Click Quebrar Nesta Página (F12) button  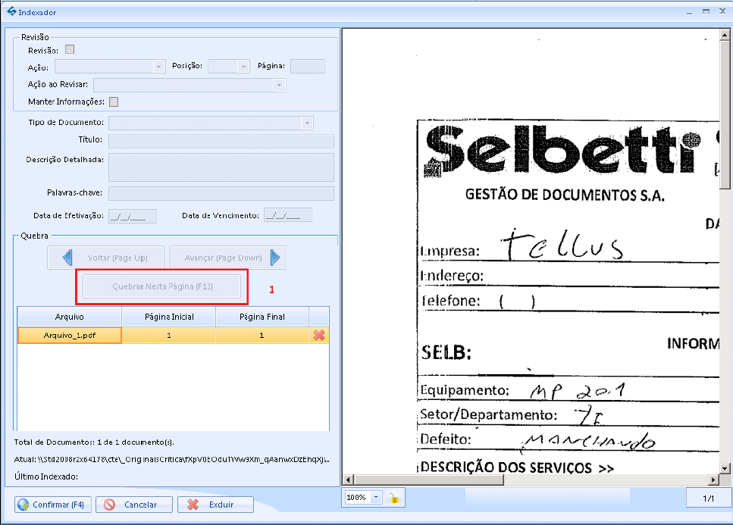[161, 286]
